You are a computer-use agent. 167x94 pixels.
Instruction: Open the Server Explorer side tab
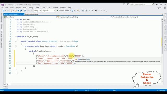(2, 18)
